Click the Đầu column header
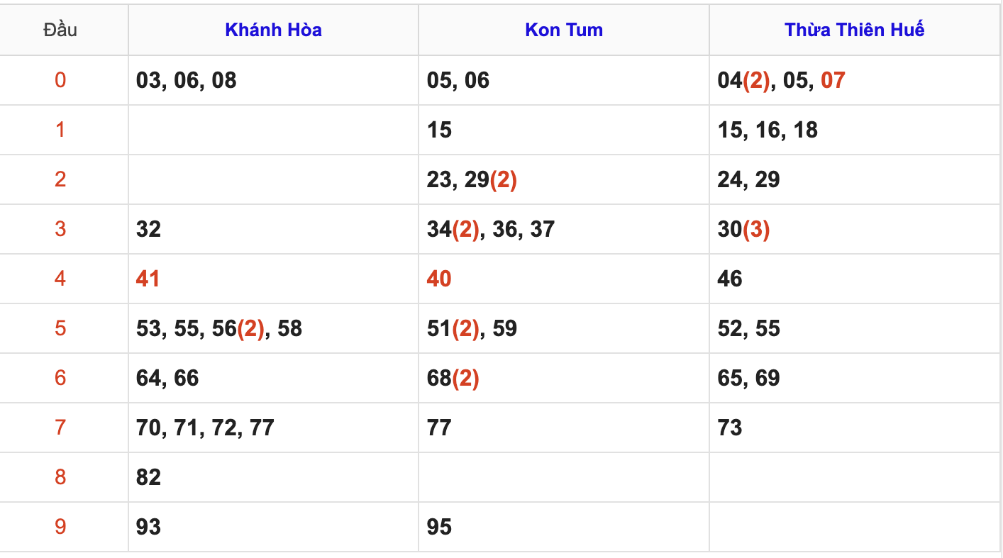The width and height of the screenshot is (1003, 558). point(60,30)
